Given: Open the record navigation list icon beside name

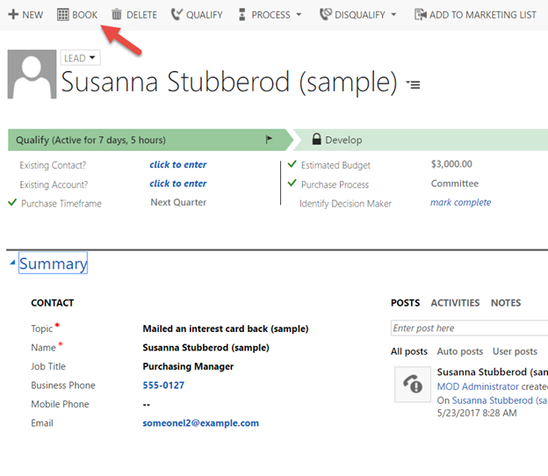Looking at the screenshot, I should point(414,84).
